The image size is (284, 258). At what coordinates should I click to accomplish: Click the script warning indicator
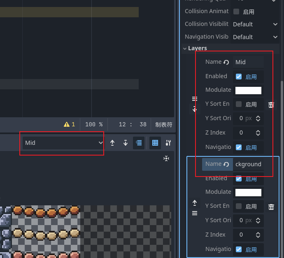point(69,124)
